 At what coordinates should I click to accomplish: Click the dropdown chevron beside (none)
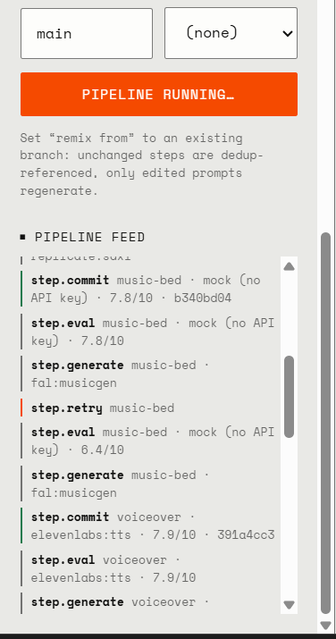point(288,33)
